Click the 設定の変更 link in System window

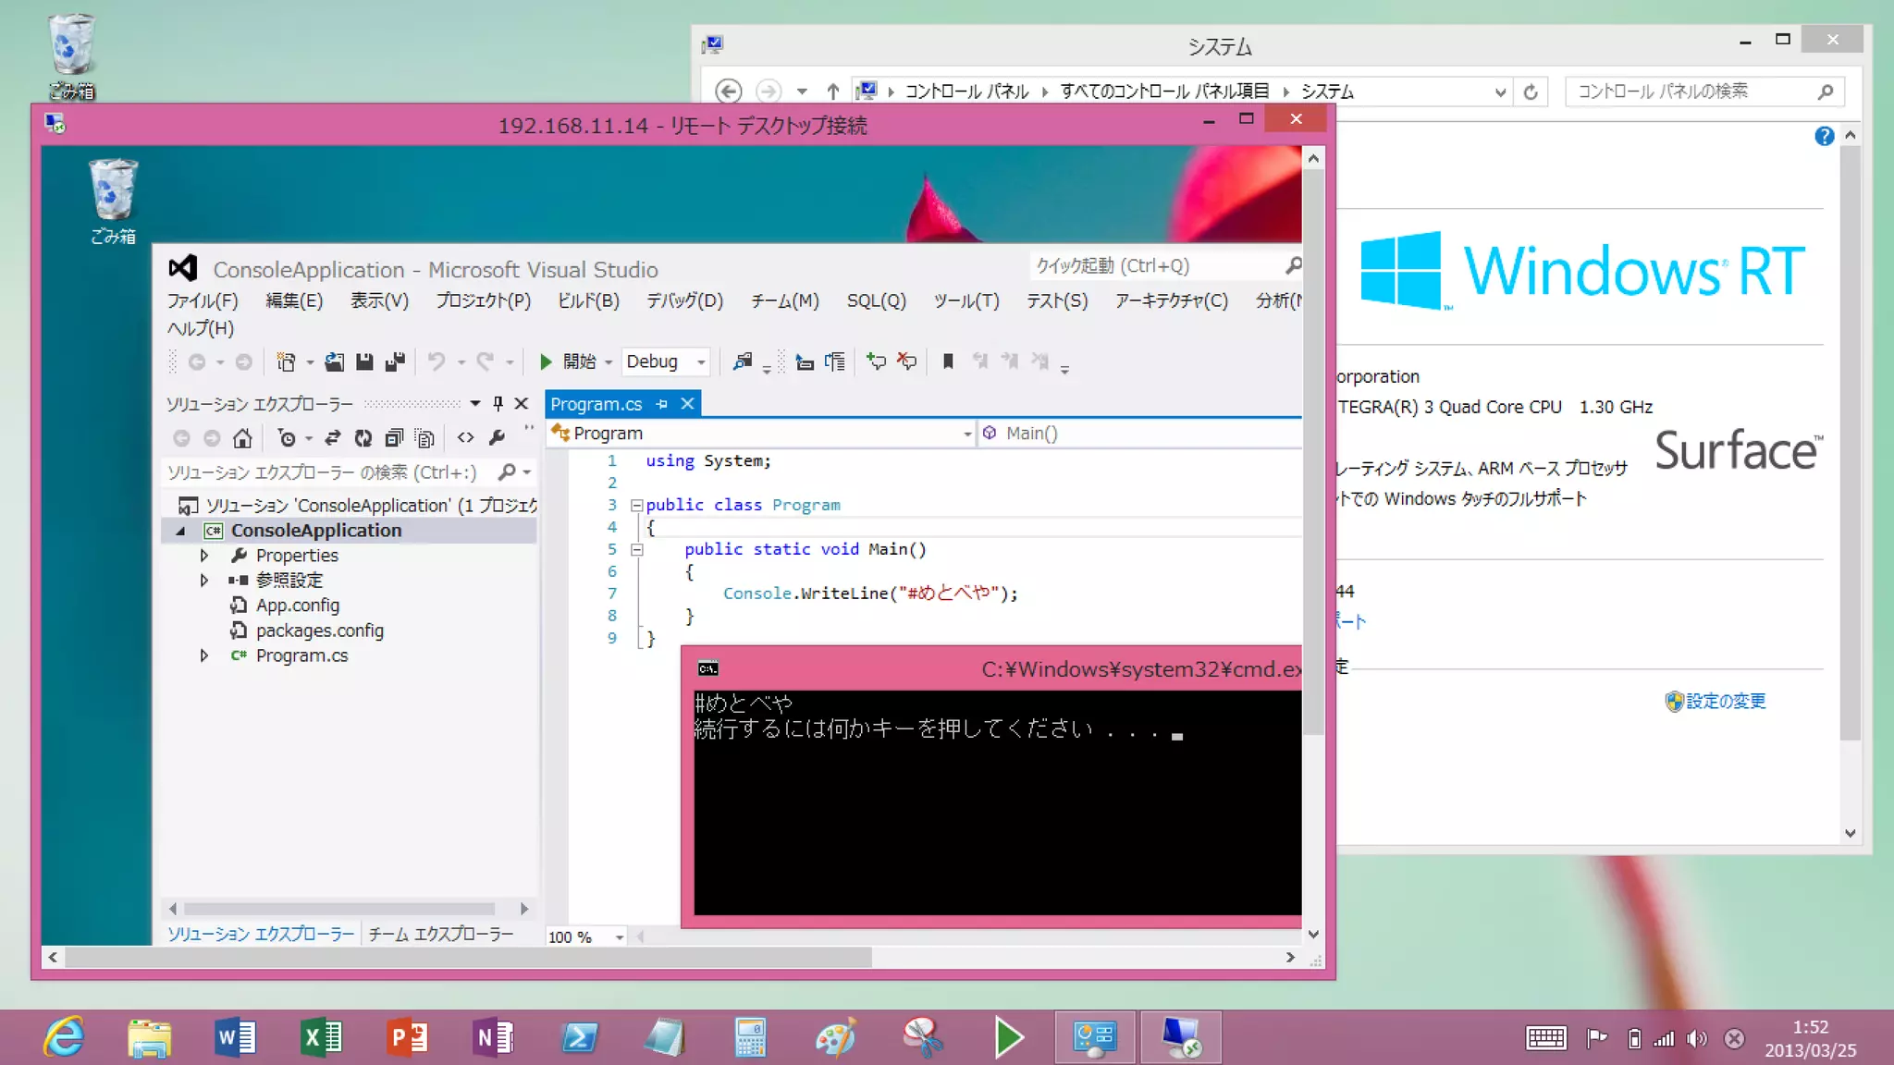[1726, 701]
